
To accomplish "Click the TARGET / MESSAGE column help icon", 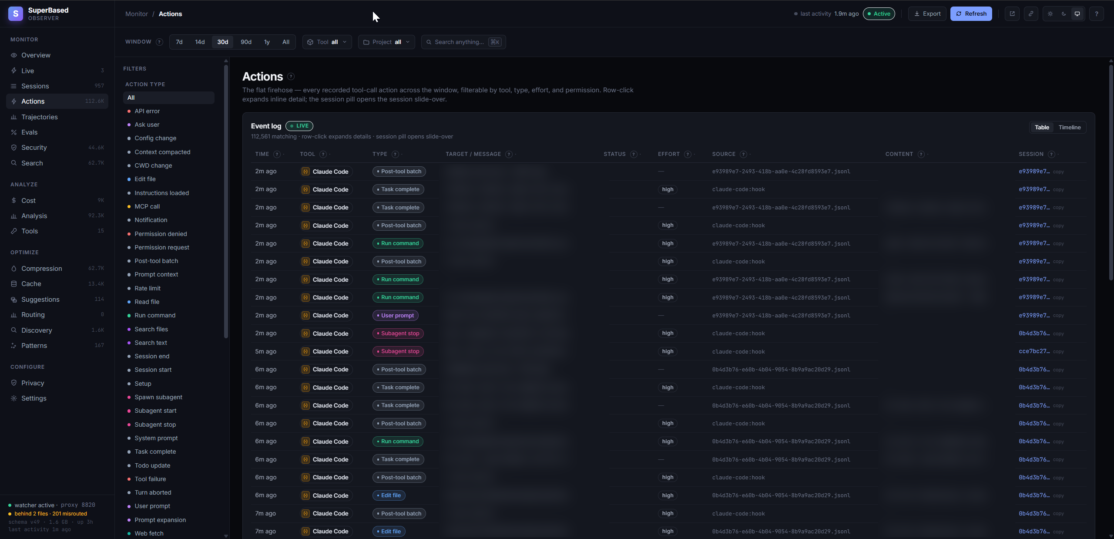I will tap(509, 154).
